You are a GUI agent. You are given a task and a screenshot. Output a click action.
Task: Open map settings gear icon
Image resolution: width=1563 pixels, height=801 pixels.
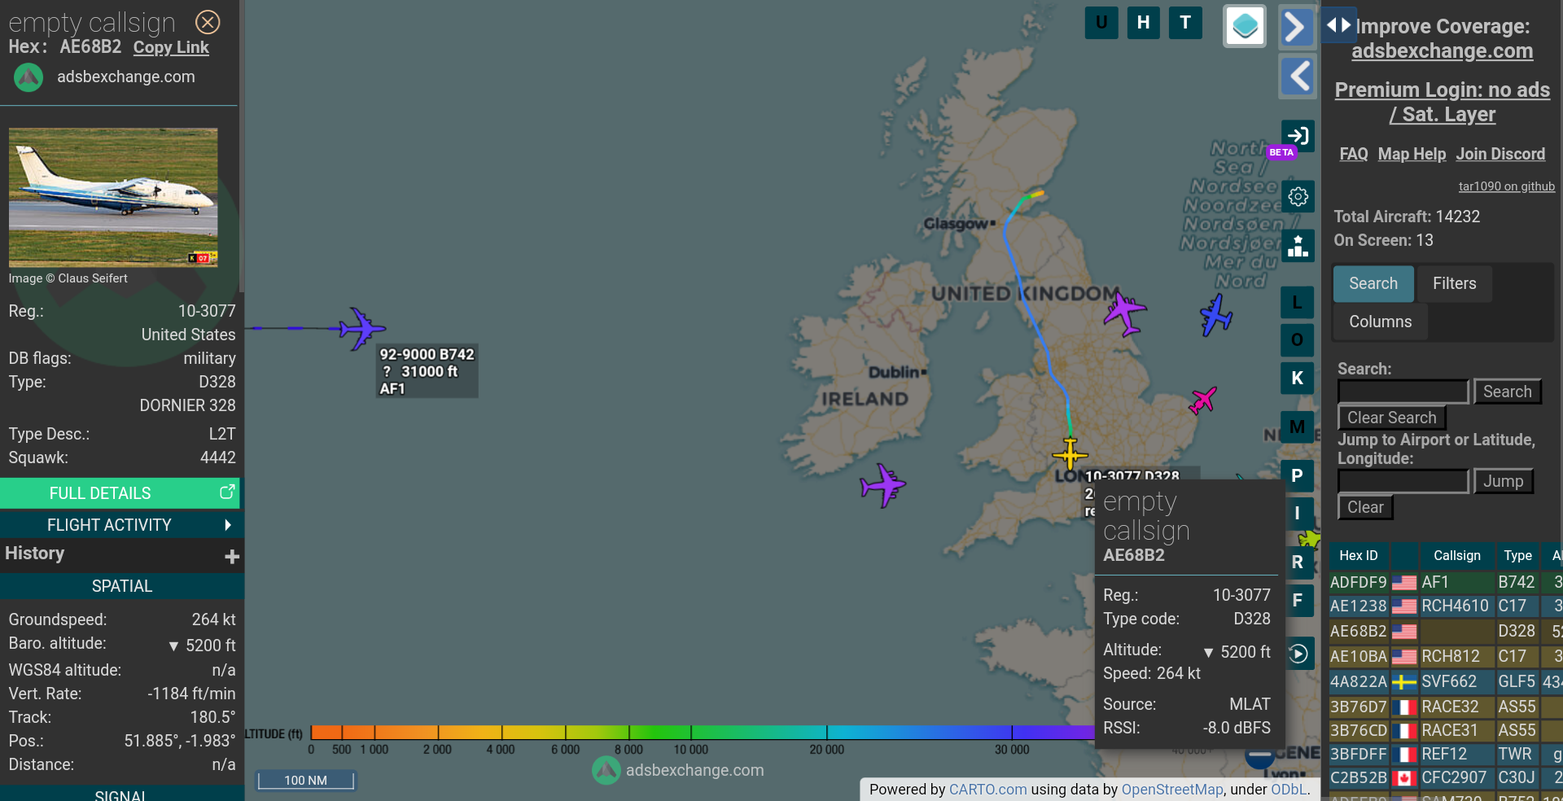[x=1298, y=197]
